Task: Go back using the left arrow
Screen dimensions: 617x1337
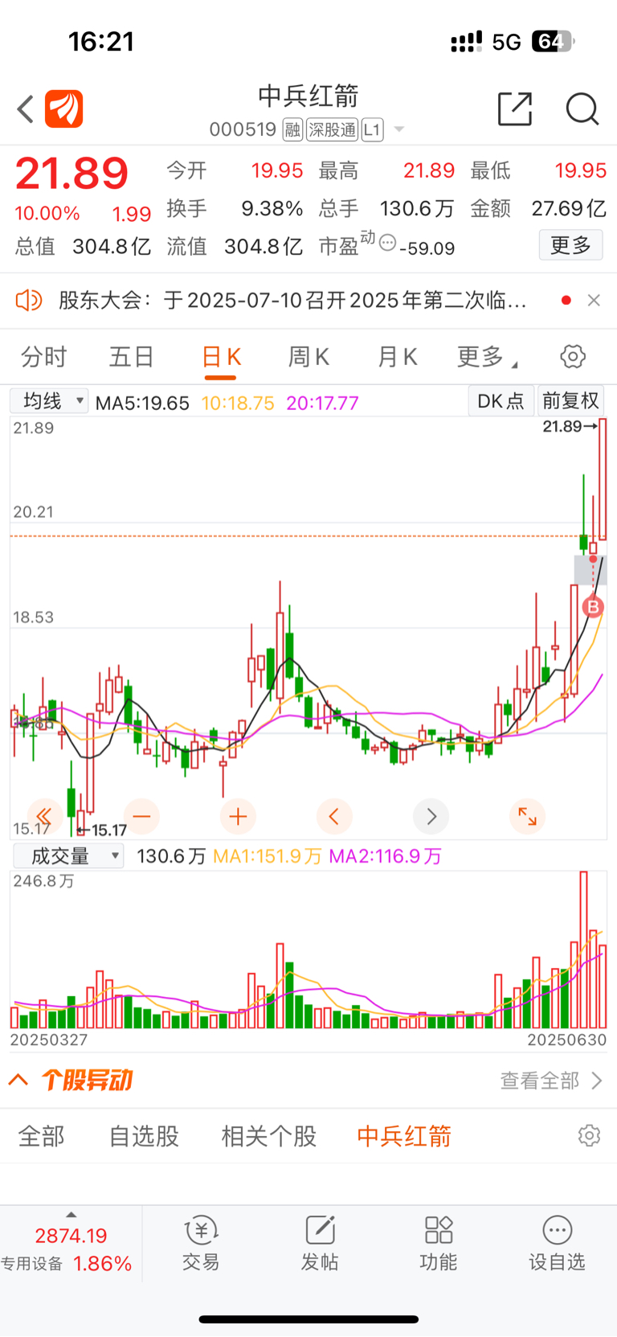Action: point(26,109)
